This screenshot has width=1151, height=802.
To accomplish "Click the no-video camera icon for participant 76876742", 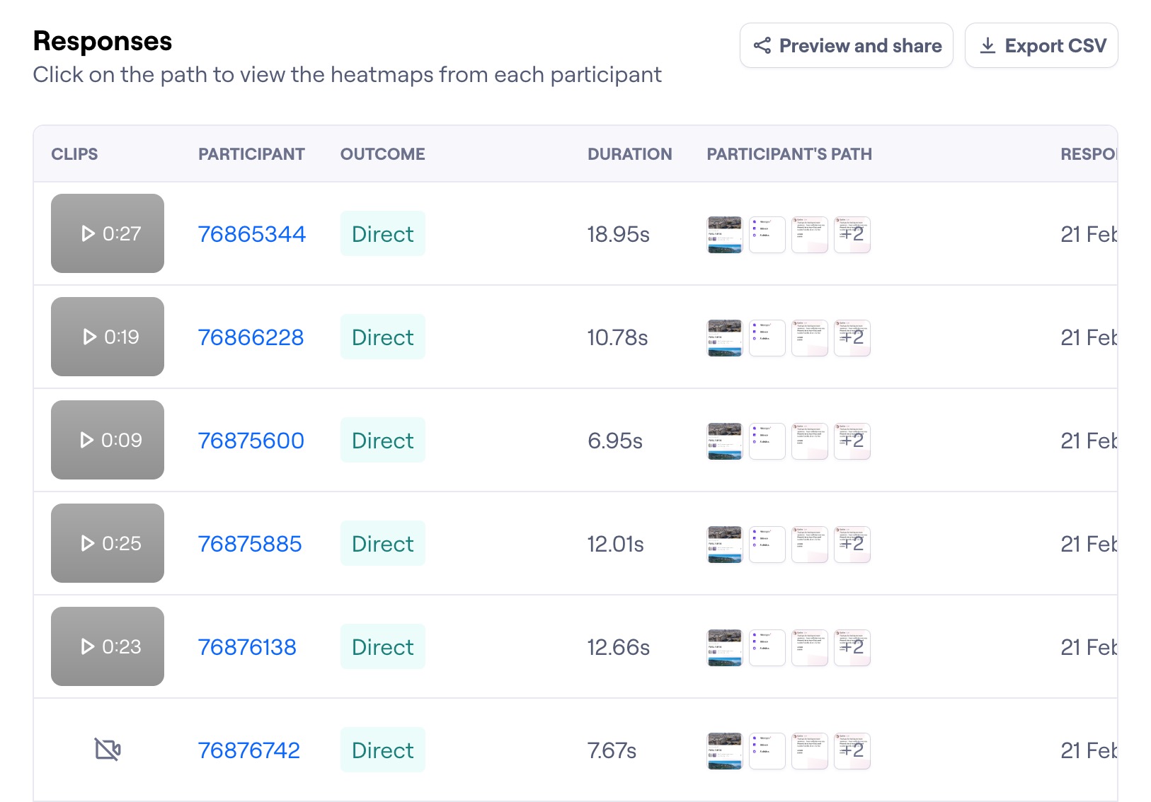I will click(108, 749).
